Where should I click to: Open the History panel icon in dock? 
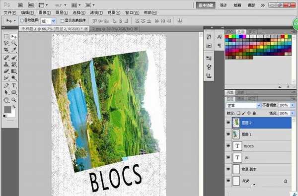(x=209, y=37)
